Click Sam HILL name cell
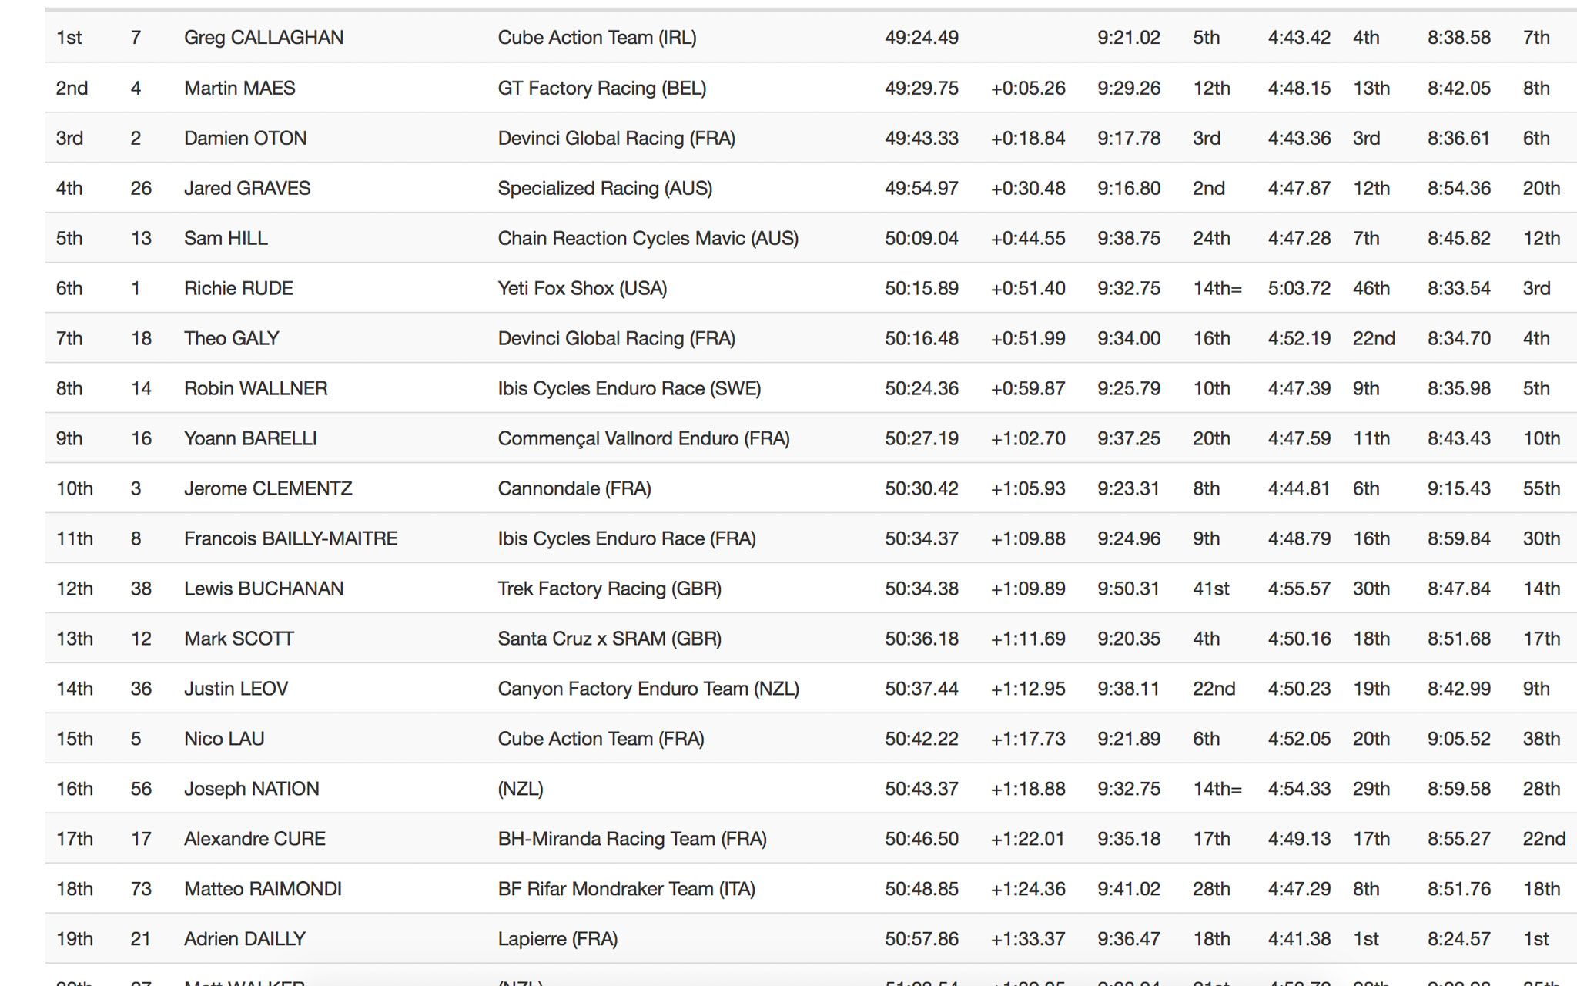Image resolution: width=1577 pixels, height=986 pixels. 226,238
